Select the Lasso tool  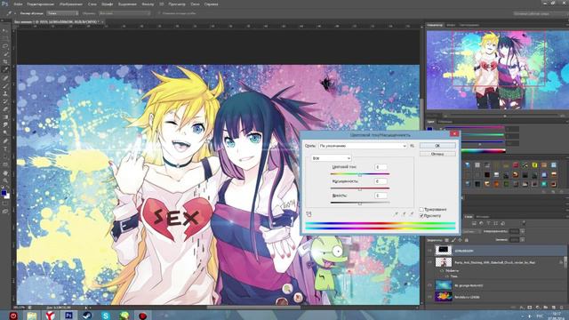click(5, 46)
